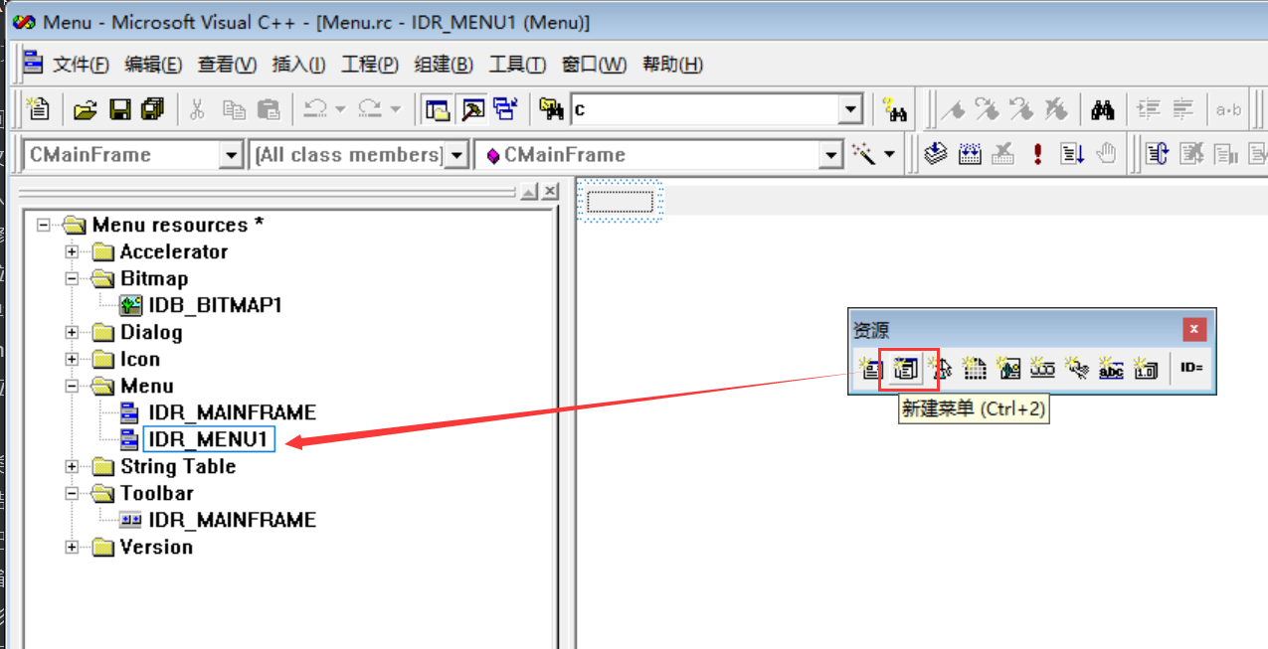Viewport: 1268px width, 649px height.
Task: Click the Paste clipboard icon
Action: click(268, 109)
